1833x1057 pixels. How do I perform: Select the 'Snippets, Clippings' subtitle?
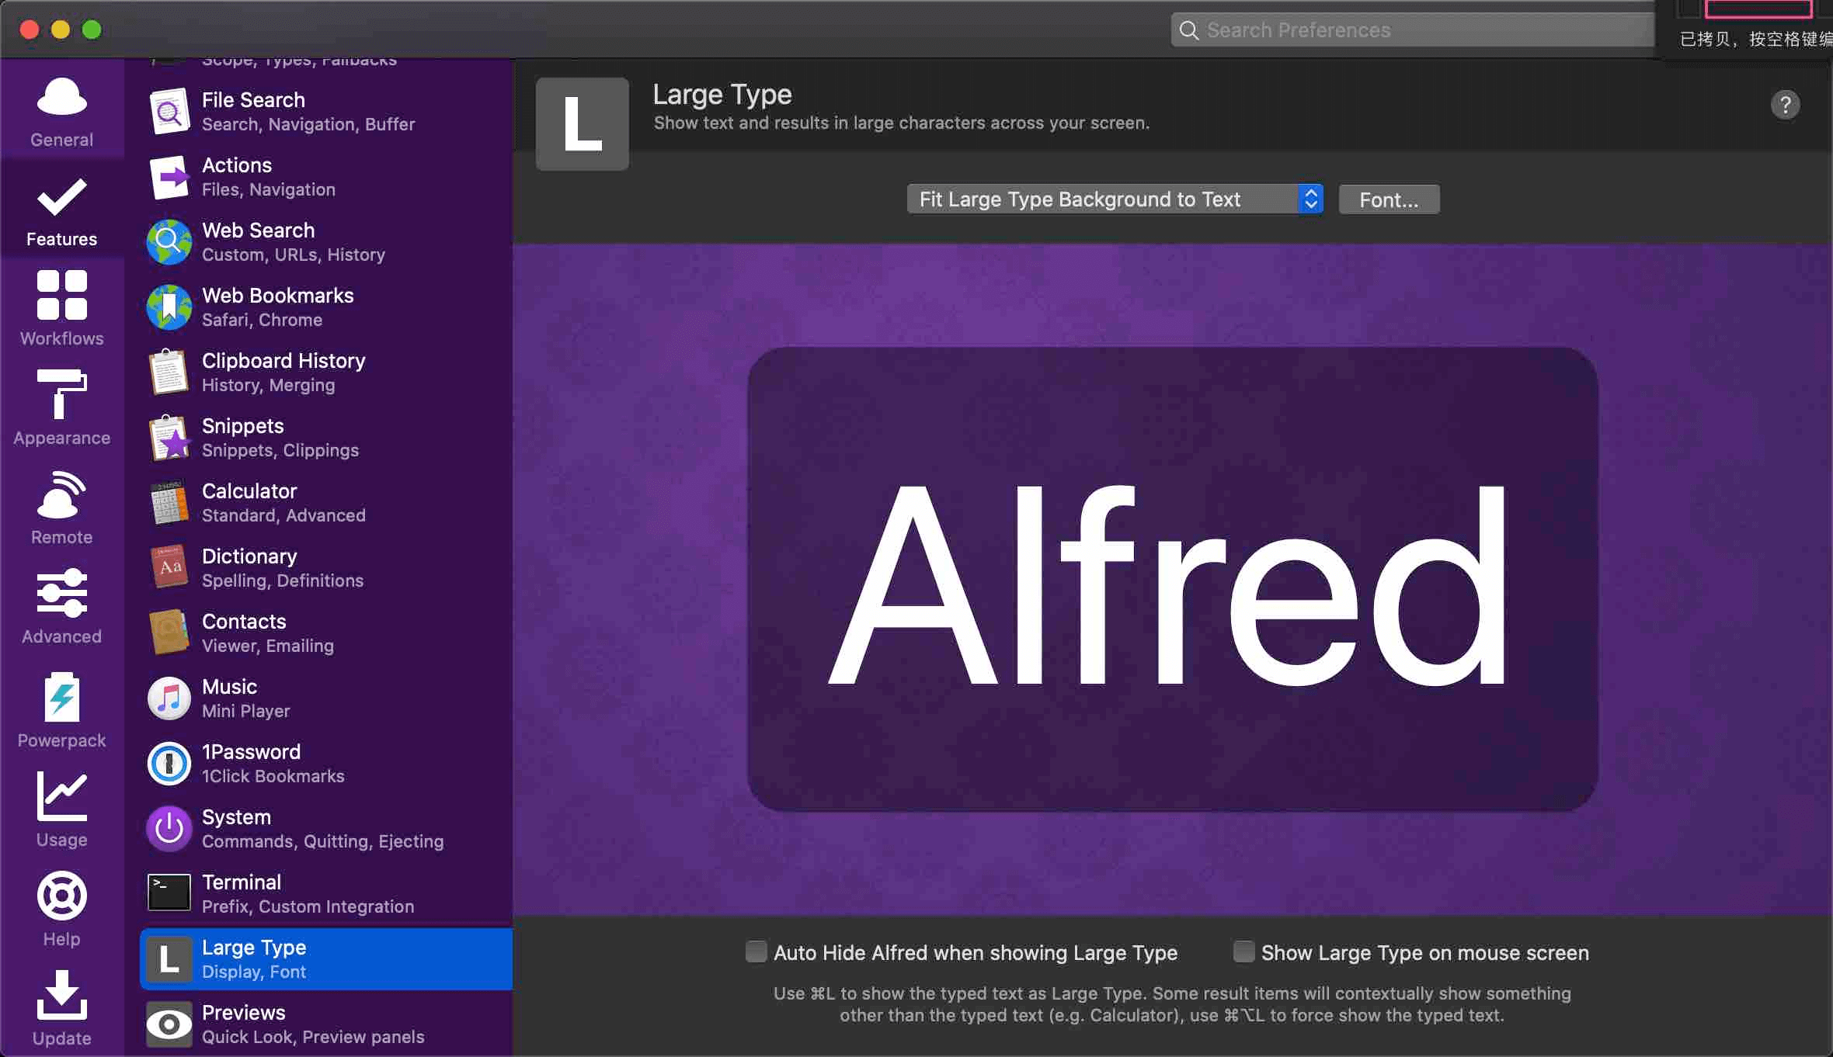click(280, 451)
